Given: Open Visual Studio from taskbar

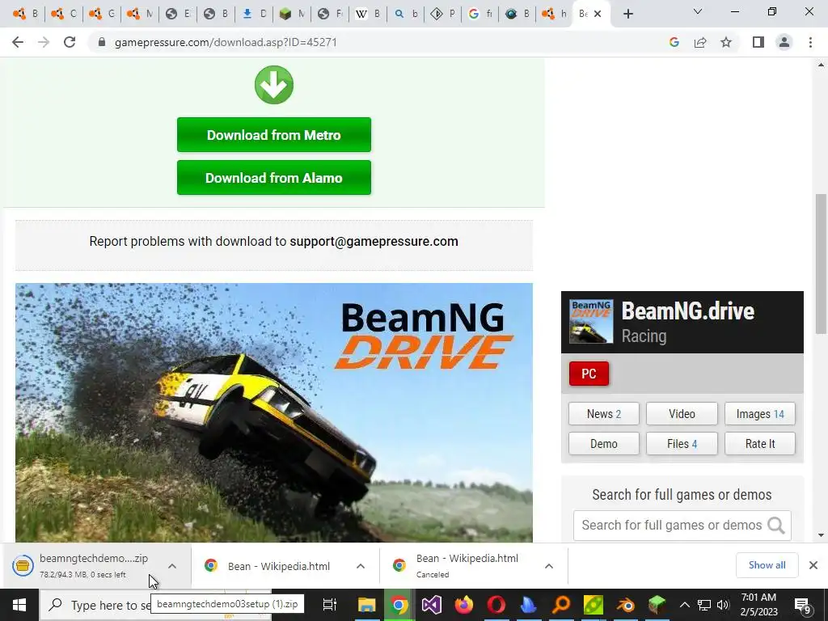Looking at the screenshot, I should click(x=432, y=605).
